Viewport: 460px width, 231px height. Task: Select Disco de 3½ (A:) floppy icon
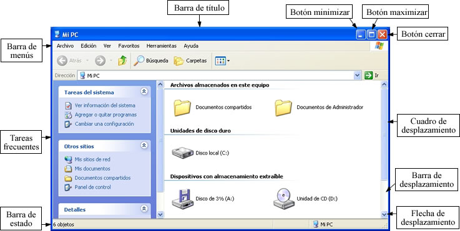tap(182, 199)
